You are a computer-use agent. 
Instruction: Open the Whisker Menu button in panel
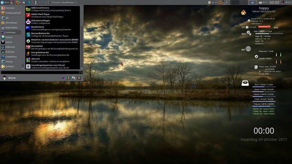click(x=5, y=2)
